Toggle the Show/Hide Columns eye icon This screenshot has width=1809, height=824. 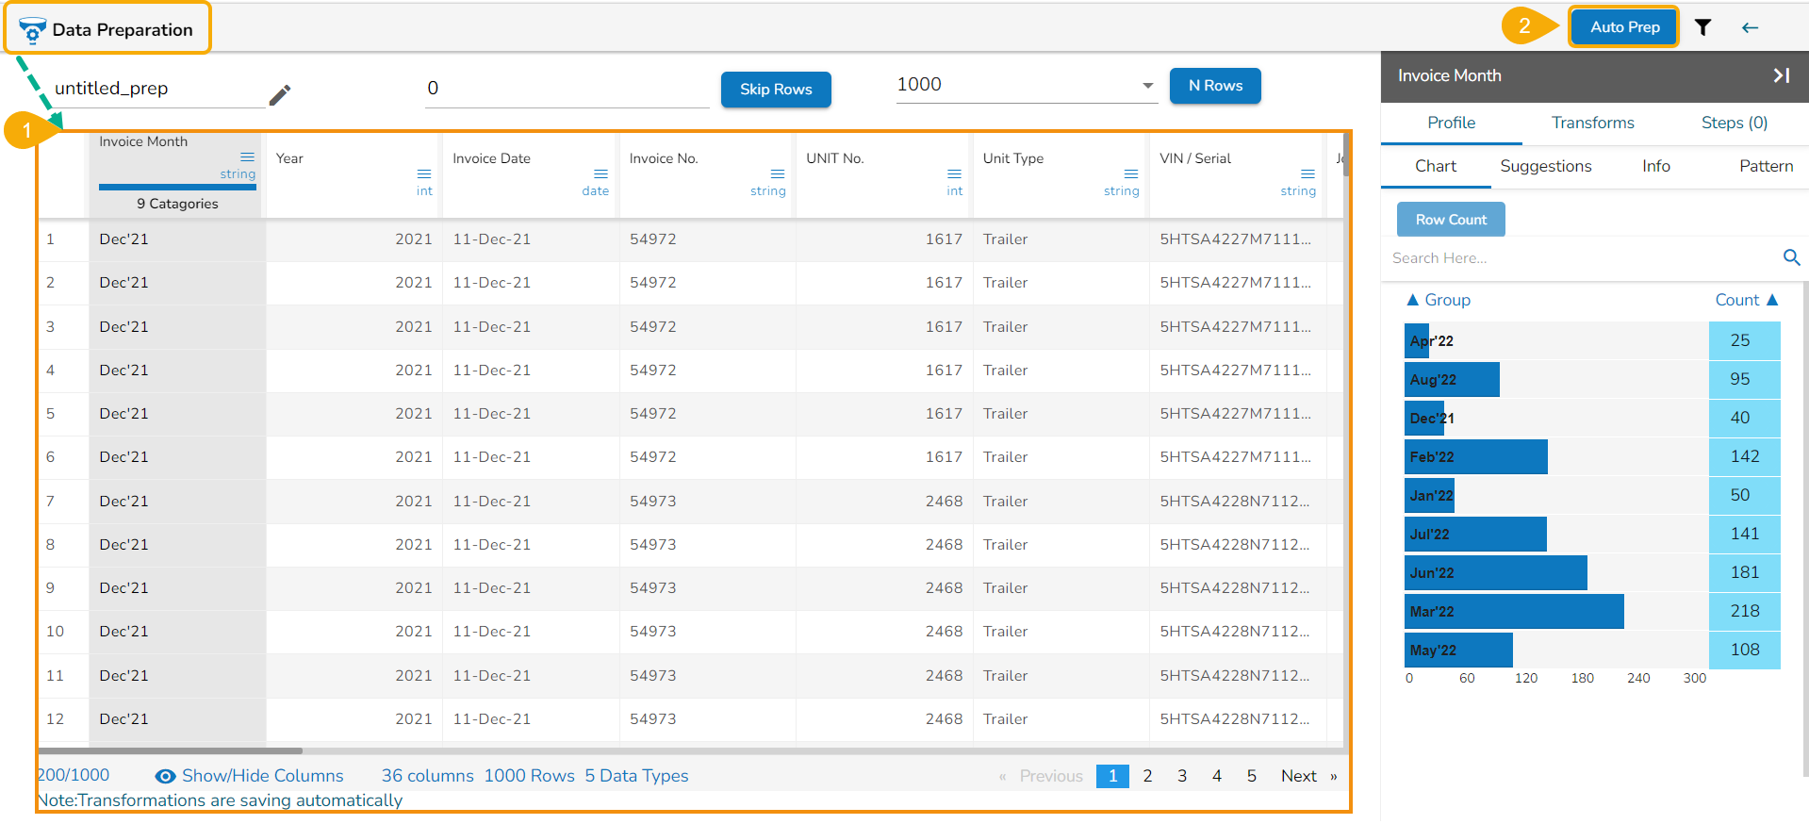(x=165, y=776)
